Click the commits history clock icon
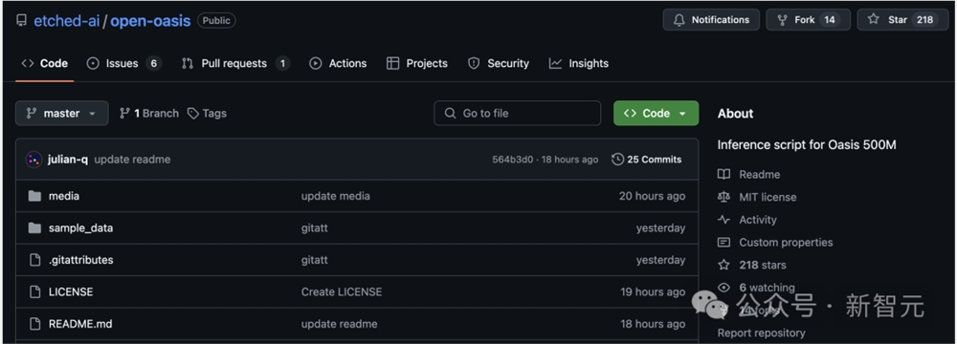 [617, 160]
